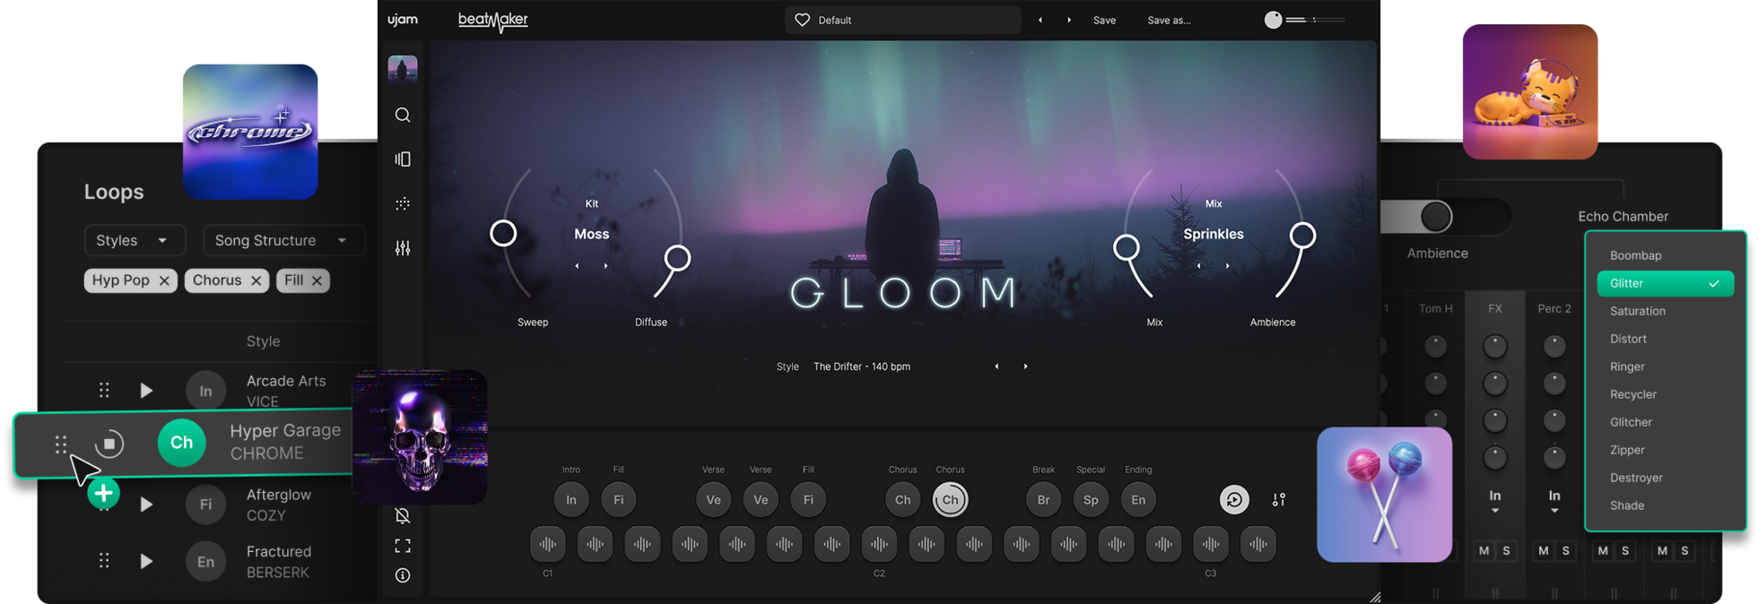The image size is (1758, 604).
Task: Choose Glitter in effects menu
Action: click(1666, 283)
